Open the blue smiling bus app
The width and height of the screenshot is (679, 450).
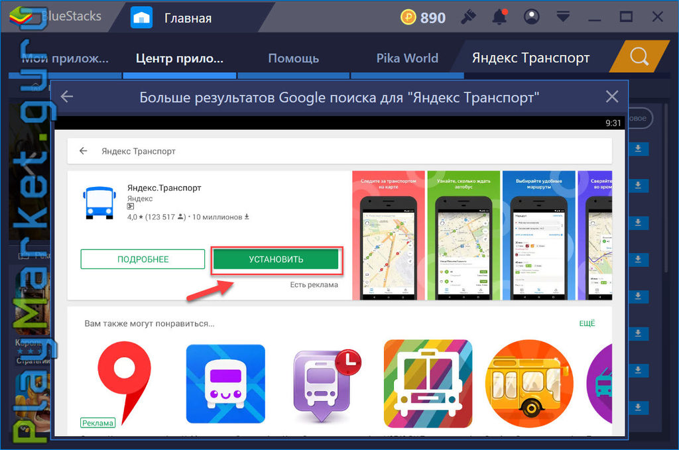225,384
